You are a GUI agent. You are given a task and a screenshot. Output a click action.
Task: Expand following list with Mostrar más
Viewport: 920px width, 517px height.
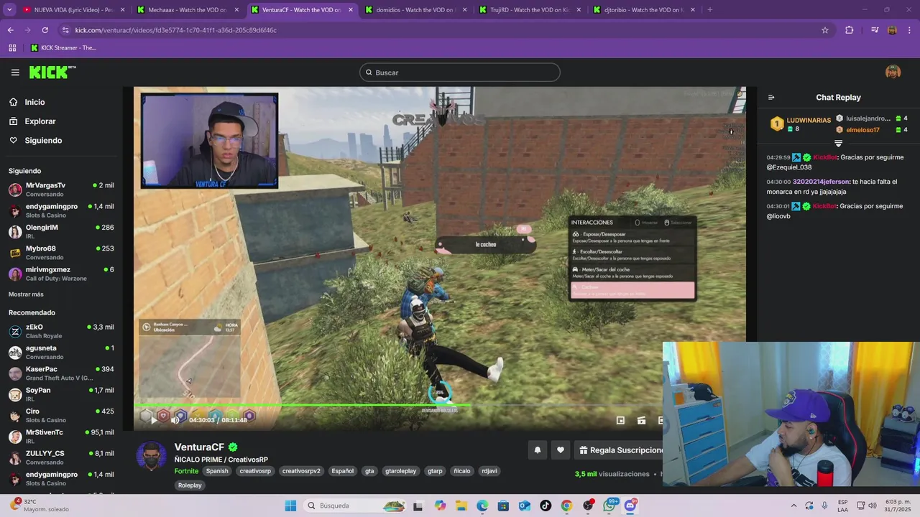tap(26, 294)
